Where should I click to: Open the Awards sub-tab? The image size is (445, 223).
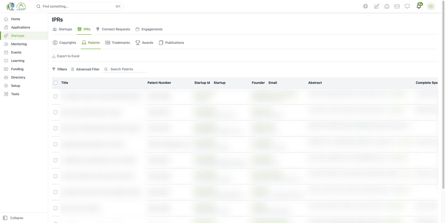(x=144, y=43)
